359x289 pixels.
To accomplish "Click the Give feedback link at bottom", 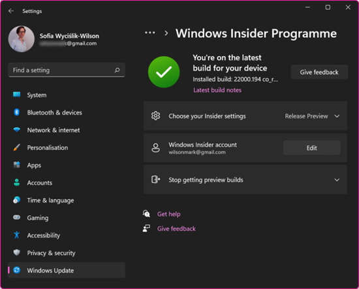I will coord(176,228).
